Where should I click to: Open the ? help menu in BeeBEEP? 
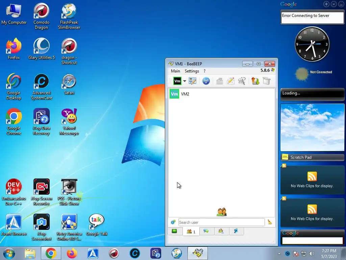[204, 71]
